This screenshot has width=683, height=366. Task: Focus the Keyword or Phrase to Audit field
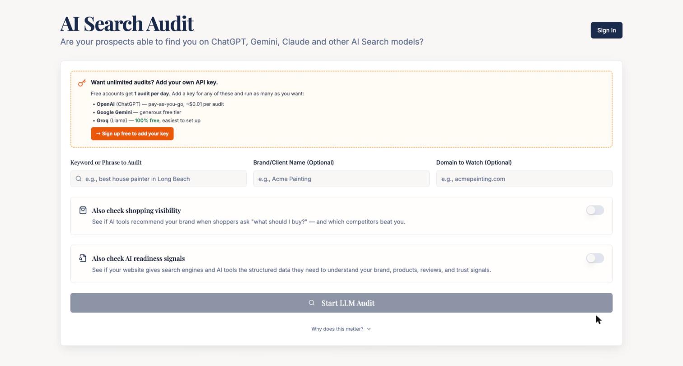pyautogui.click(x=158, y=178)
